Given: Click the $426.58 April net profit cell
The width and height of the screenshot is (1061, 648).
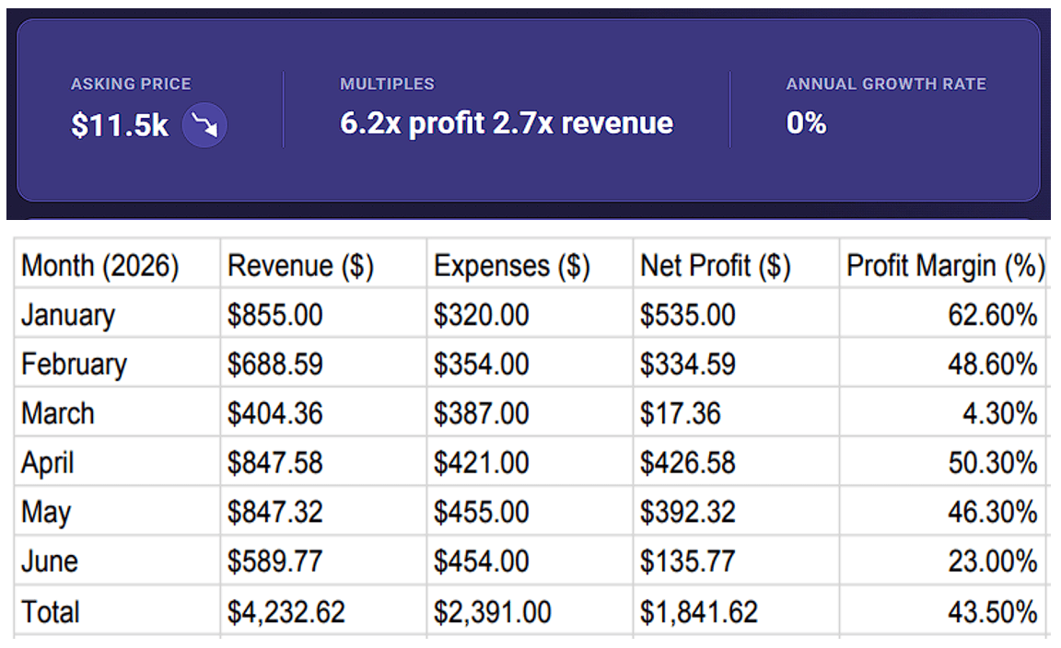Looking at the screenshot, I should 737,462.
